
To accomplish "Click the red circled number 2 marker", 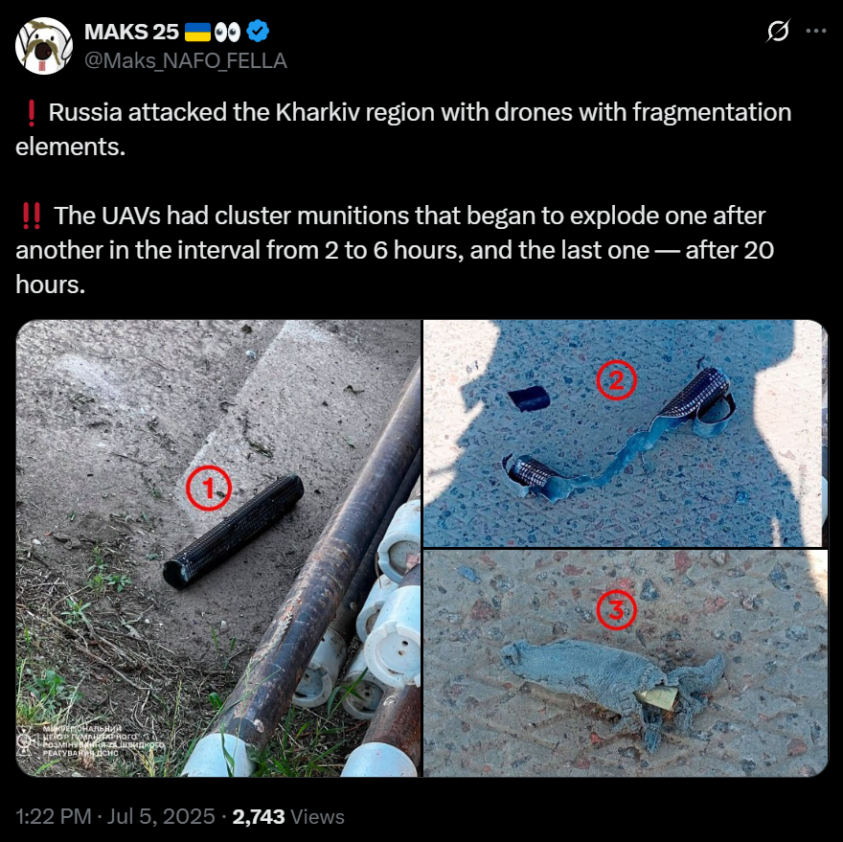I will [617, 380].
